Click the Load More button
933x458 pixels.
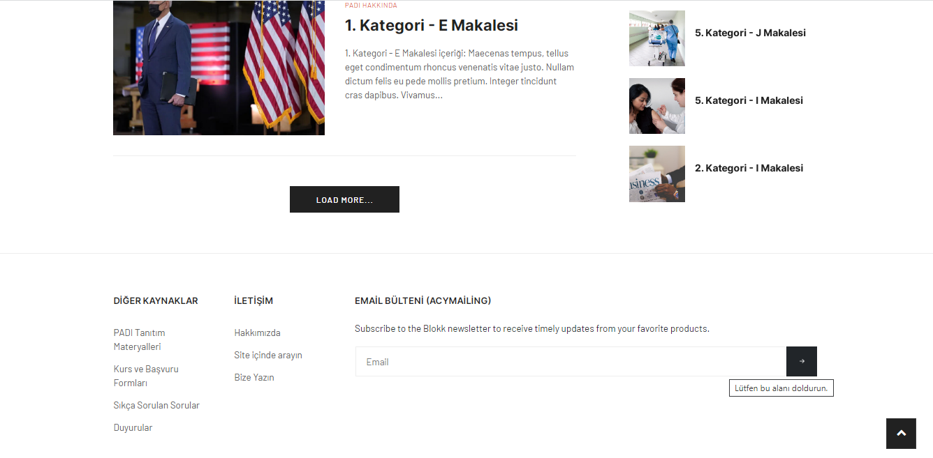(344, 199)
